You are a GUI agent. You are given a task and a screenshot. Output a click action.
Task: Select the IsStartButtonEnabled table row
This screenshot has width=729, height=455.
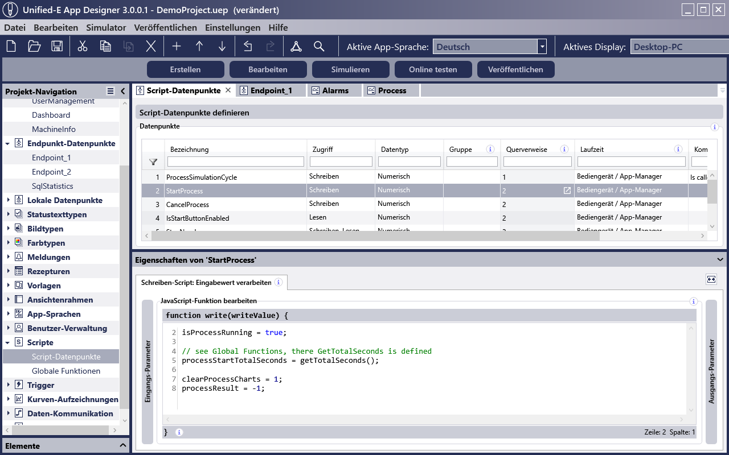[x=424, y=218]
